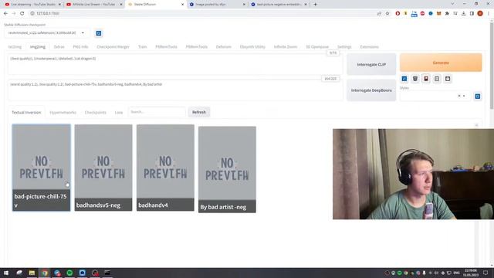Click into the negative prompt text box
494x278 pixels.
coord(175,90)
